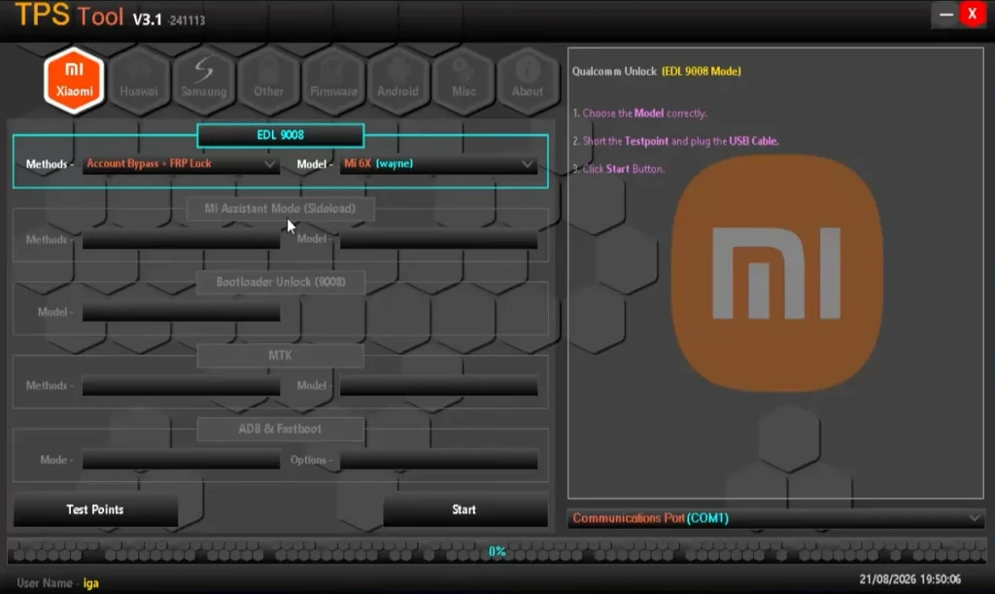This screenshot has height=594, width=995.
Task: Switch to Mi Assistant Mode (Sideload) tab
Action: click(281, 209)
